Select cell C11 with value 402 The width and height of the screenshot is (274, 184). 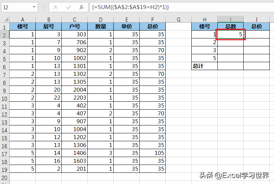75,106
